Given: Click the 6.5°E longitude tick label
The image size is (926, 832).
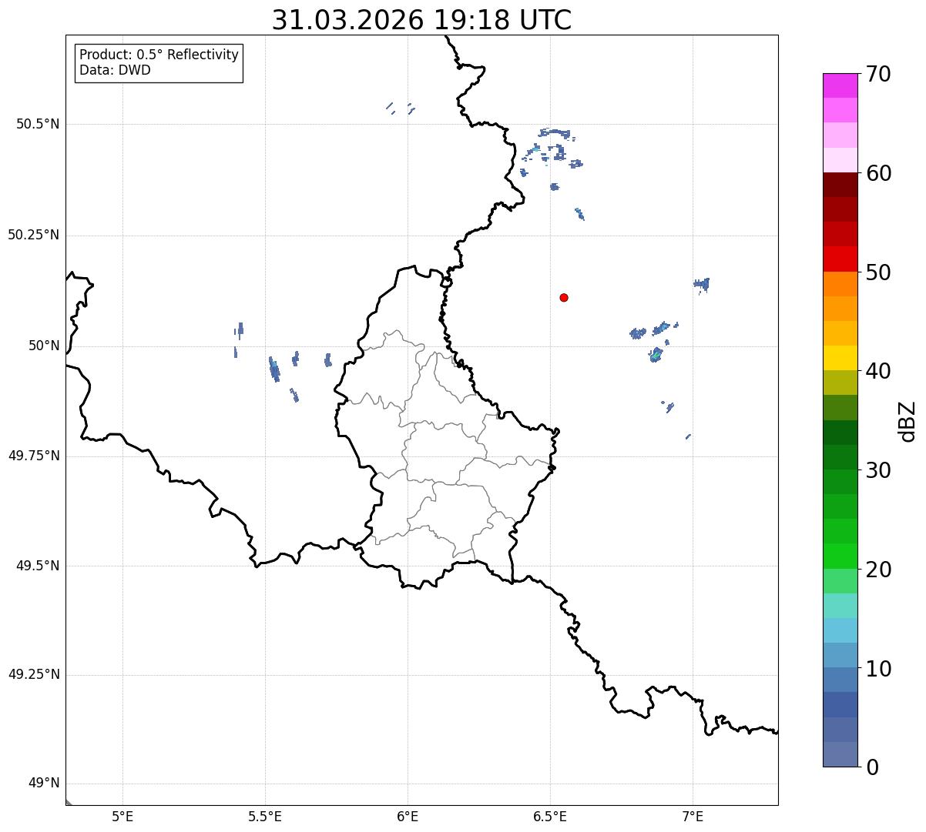Looking at the screenshot, I should point(550,816).
